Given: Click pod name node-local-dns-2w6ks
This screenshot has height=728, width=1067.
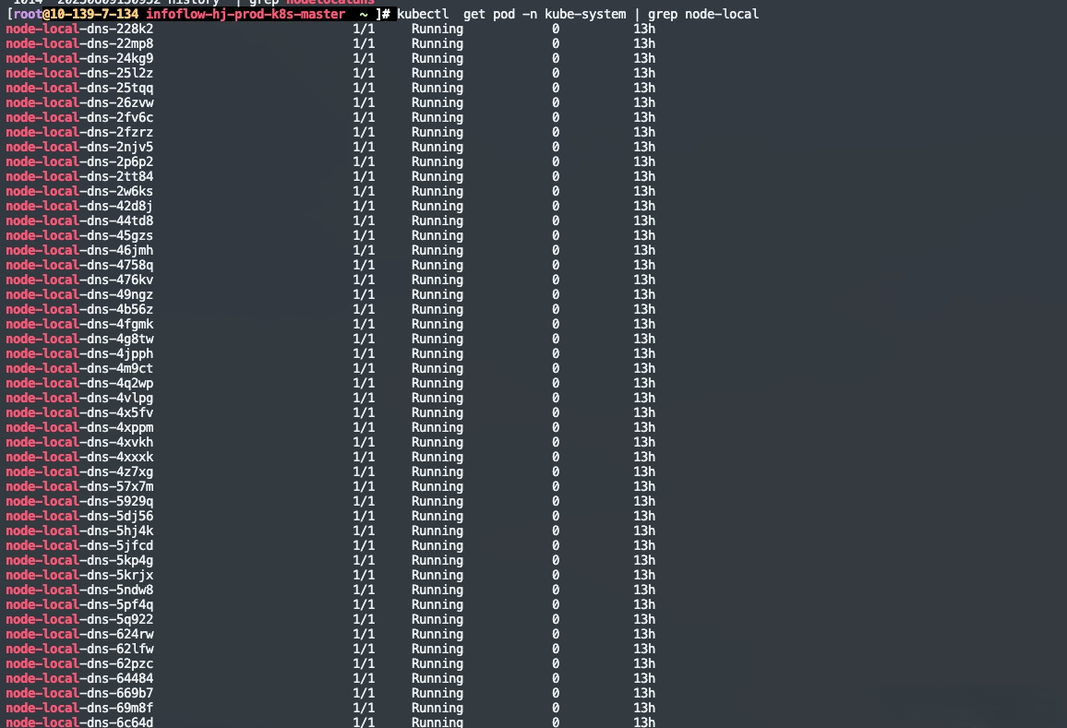Looking at the screenshot, I should (x=79, y=191).
